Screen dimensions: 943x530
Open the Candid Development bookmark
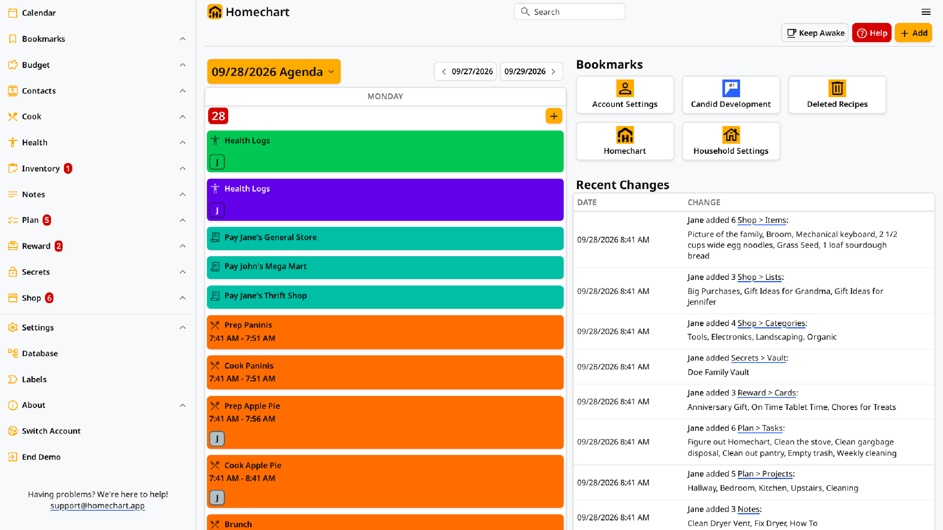731,95
